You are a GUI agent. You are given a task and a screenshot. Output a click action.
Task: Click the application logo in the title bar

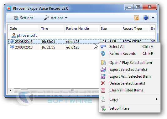(x=9, y=8)
